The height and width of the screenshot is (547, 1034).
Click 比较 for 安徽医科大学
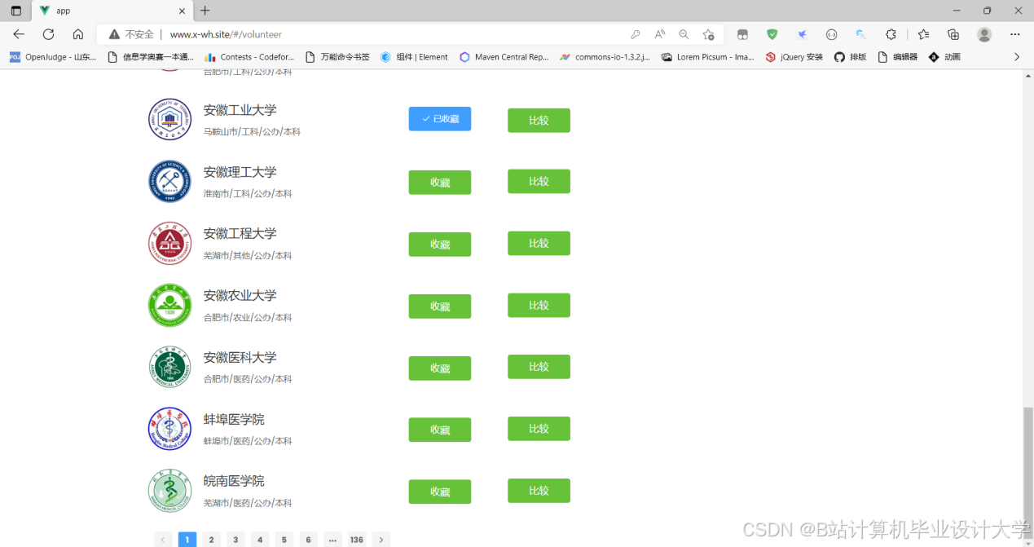click(539, 367)
